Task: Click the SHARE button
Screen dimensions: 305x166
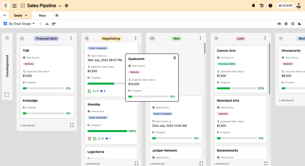Action: coord(285,5)
